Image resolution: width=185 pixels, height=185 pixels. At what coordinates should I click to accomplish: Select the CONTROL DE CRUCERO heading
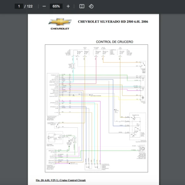[114, 42]
